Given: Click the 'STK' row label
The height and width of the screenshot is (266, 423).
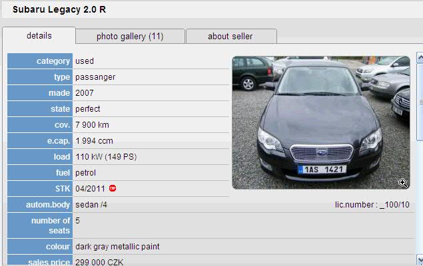Looking at the screenshot, I should click(40, 188).
